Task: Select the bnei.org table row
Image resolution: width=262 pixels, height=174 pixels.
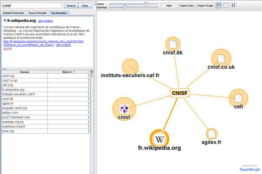Action: [x=46, y=131]
